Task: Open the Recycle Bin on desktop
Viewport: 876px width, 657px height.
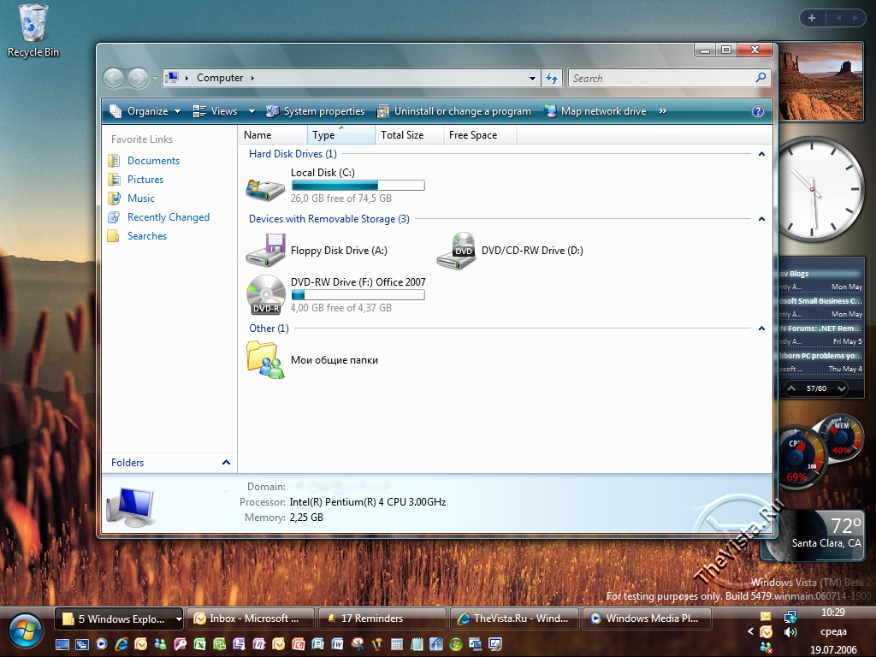Action: (x=33, y=26)
